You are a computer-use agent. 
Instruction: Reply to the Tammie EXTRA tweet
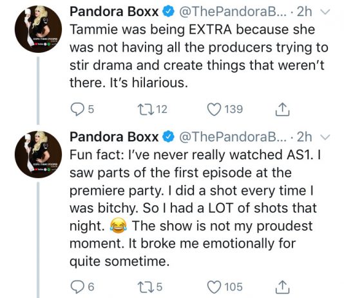[76, 110]
